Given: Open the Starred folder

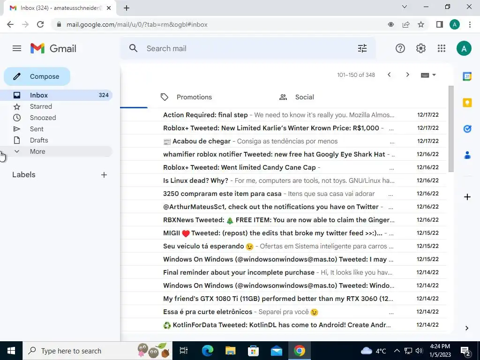Looking at the screenshot, I should click(x=56, y=106).
